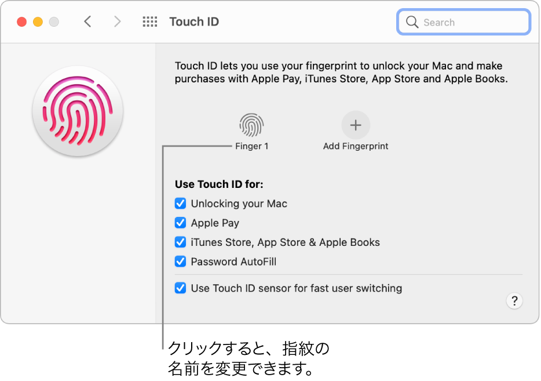Uncheck iTunes Store, App Store & Apple Books
541x381 pixels.
(x=180, y=242)
